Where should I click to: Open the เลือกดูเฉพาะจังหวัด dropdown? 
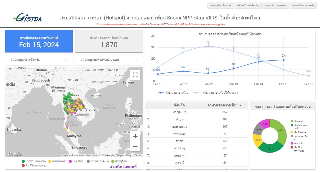(39, 60)
